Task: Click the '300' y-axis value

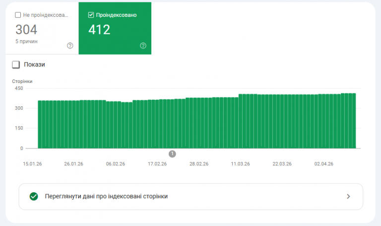Action: [x=19, y=108]
